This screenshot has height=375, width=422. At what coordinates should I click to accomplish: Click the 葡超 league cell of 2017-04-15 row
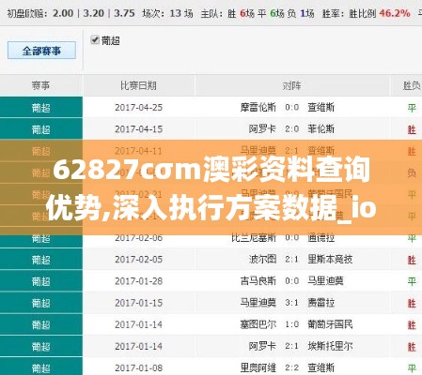click(41, 129)
